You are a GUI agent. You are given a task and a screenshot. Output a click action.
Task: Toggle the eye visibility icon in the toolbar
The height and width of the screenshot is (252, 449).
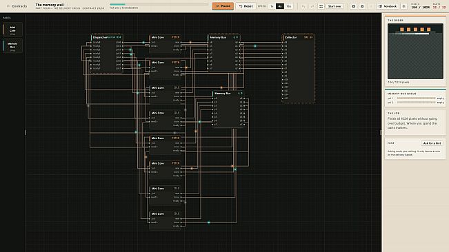[x=353, y=6]
